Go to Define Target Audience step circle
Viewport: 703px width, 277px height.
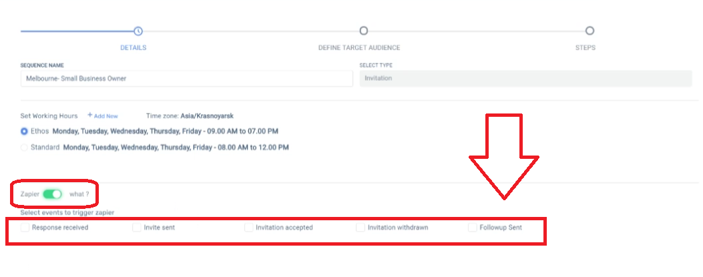coord(364,31)
